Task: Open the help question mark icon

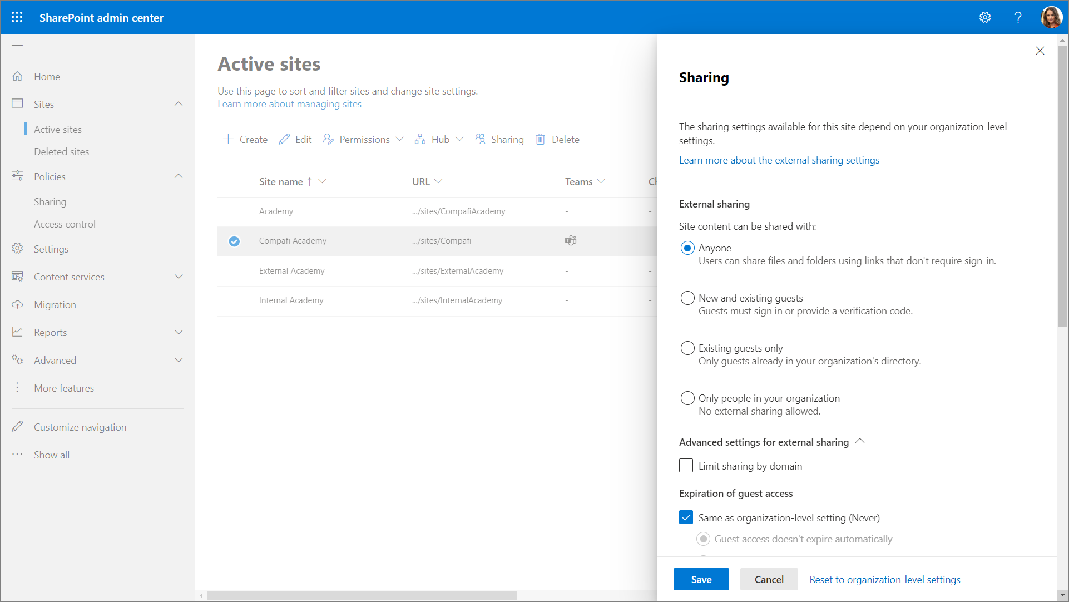Action: click(x=1018, y=17)
